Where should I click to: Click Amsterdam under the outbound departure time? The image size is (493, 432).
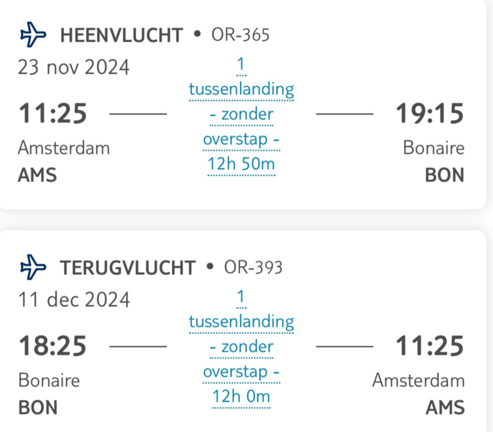point(64,148)
